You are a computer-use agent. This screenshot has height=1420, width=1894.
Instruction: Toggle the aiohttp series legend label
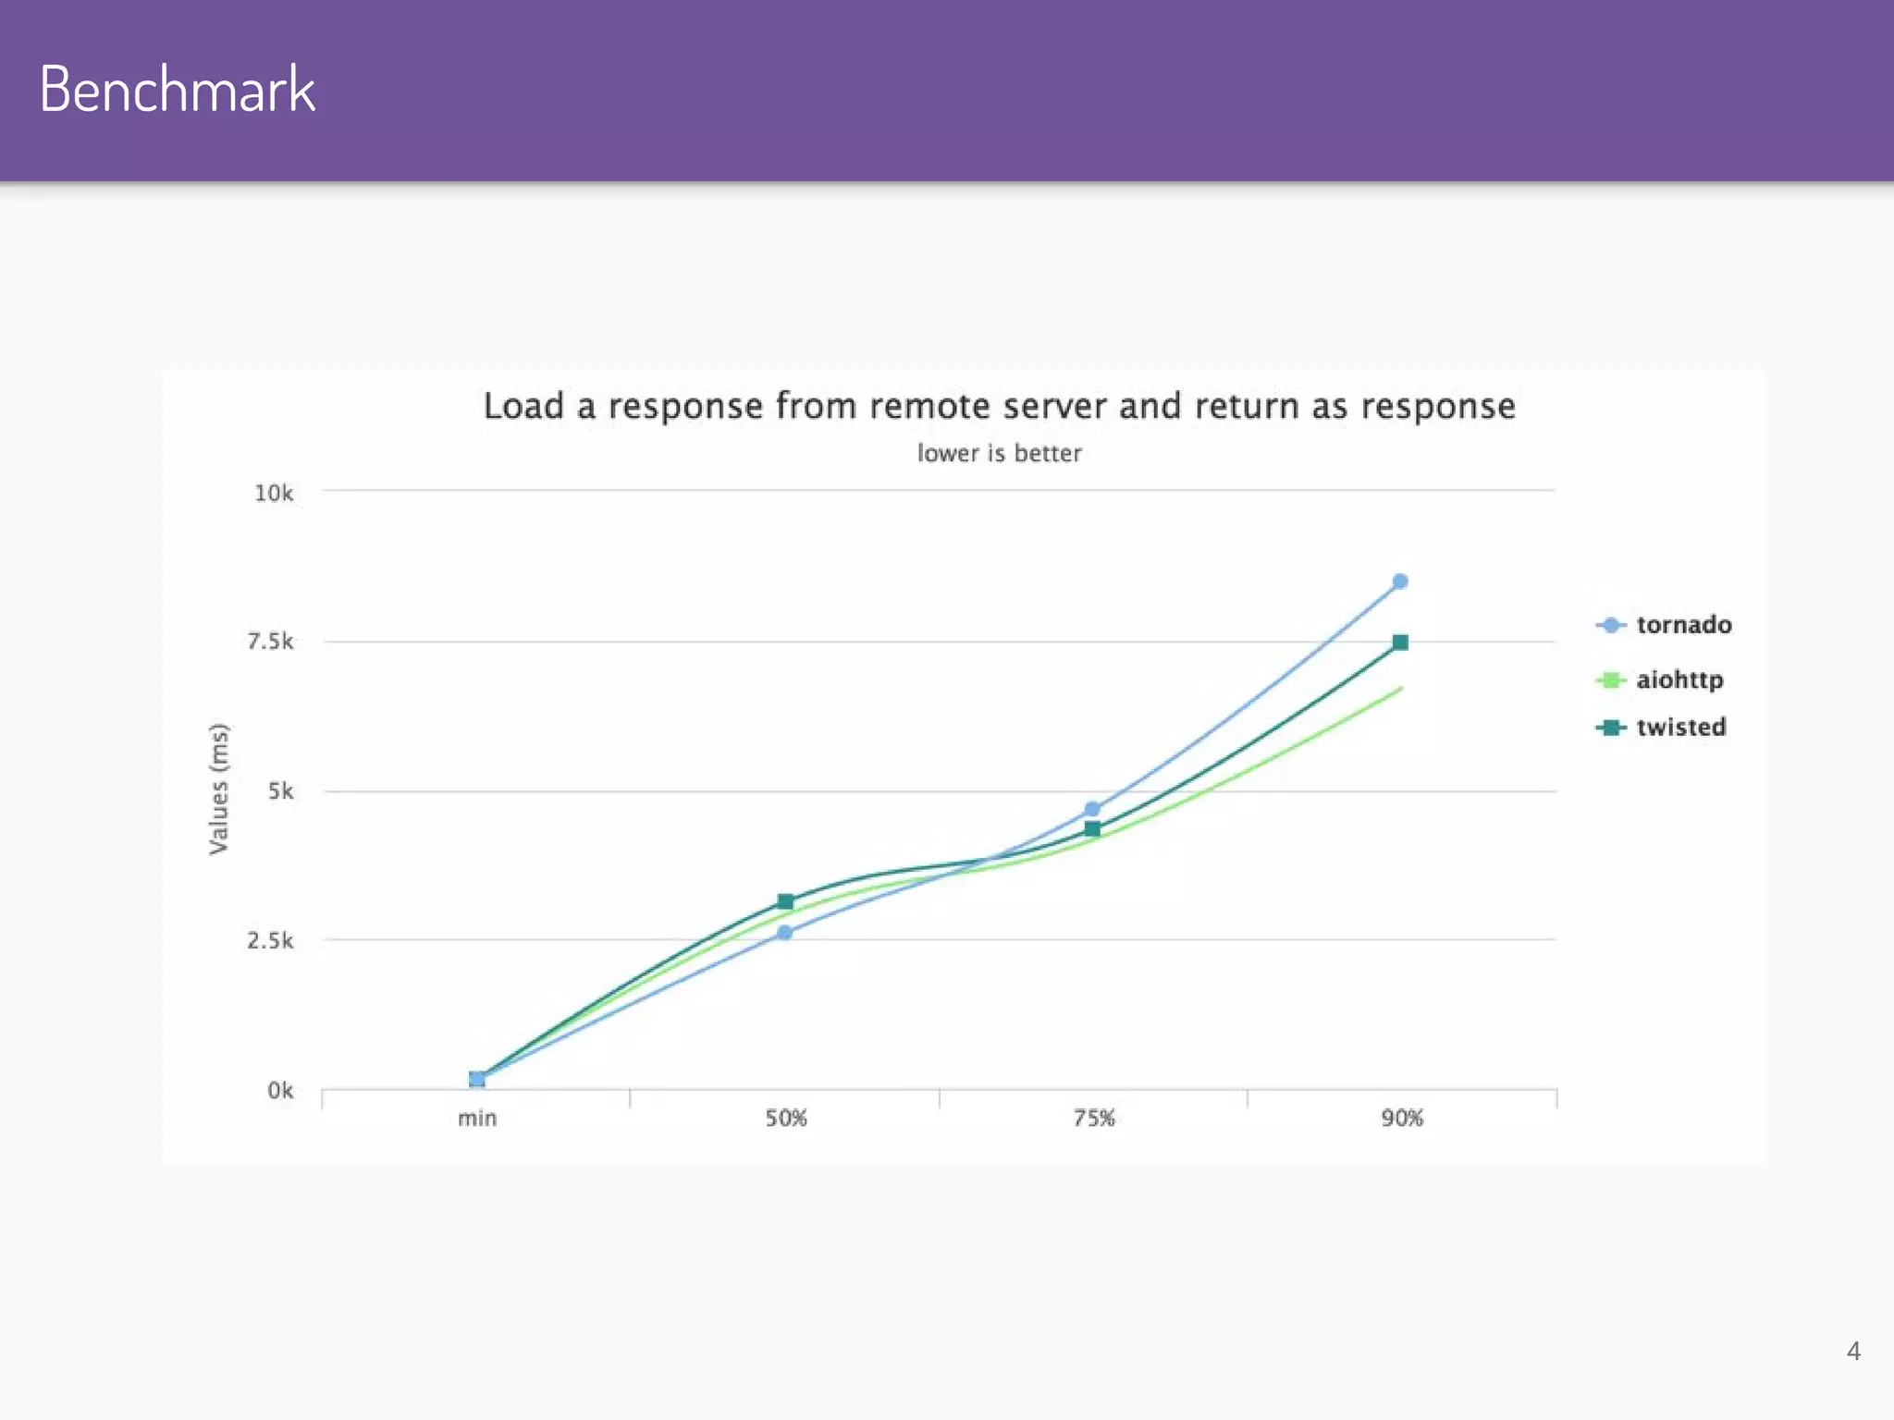[x=1679, y=680]
